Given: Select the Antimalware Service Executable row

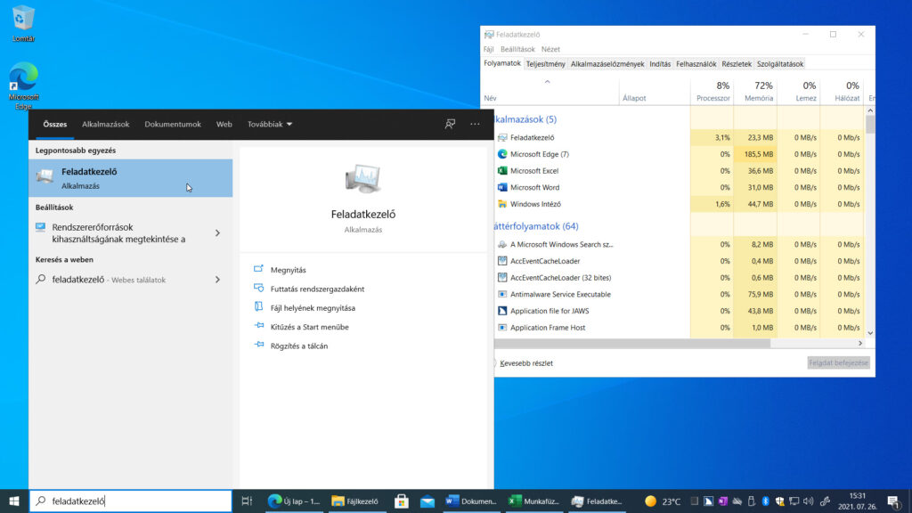Looking at the screenshot, I should pos(678,294).
